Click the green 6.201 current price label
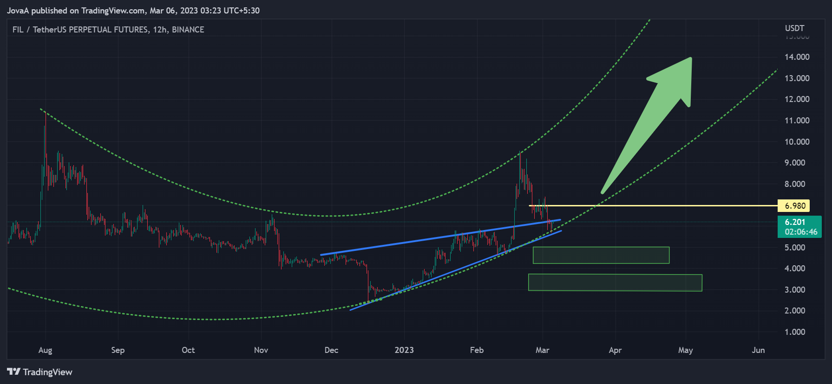832x384 pixels. pos(795,222)
